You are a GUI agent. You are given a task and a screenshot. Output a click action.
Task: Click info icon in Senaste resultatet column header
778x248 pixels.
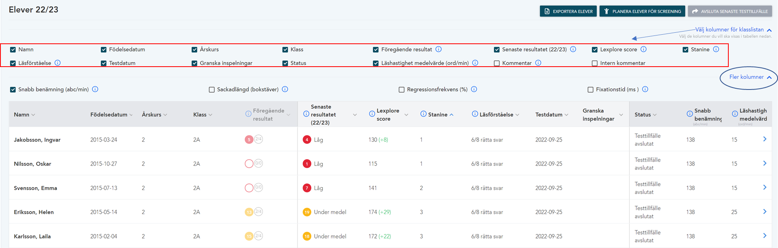click(x=306, y=114)
